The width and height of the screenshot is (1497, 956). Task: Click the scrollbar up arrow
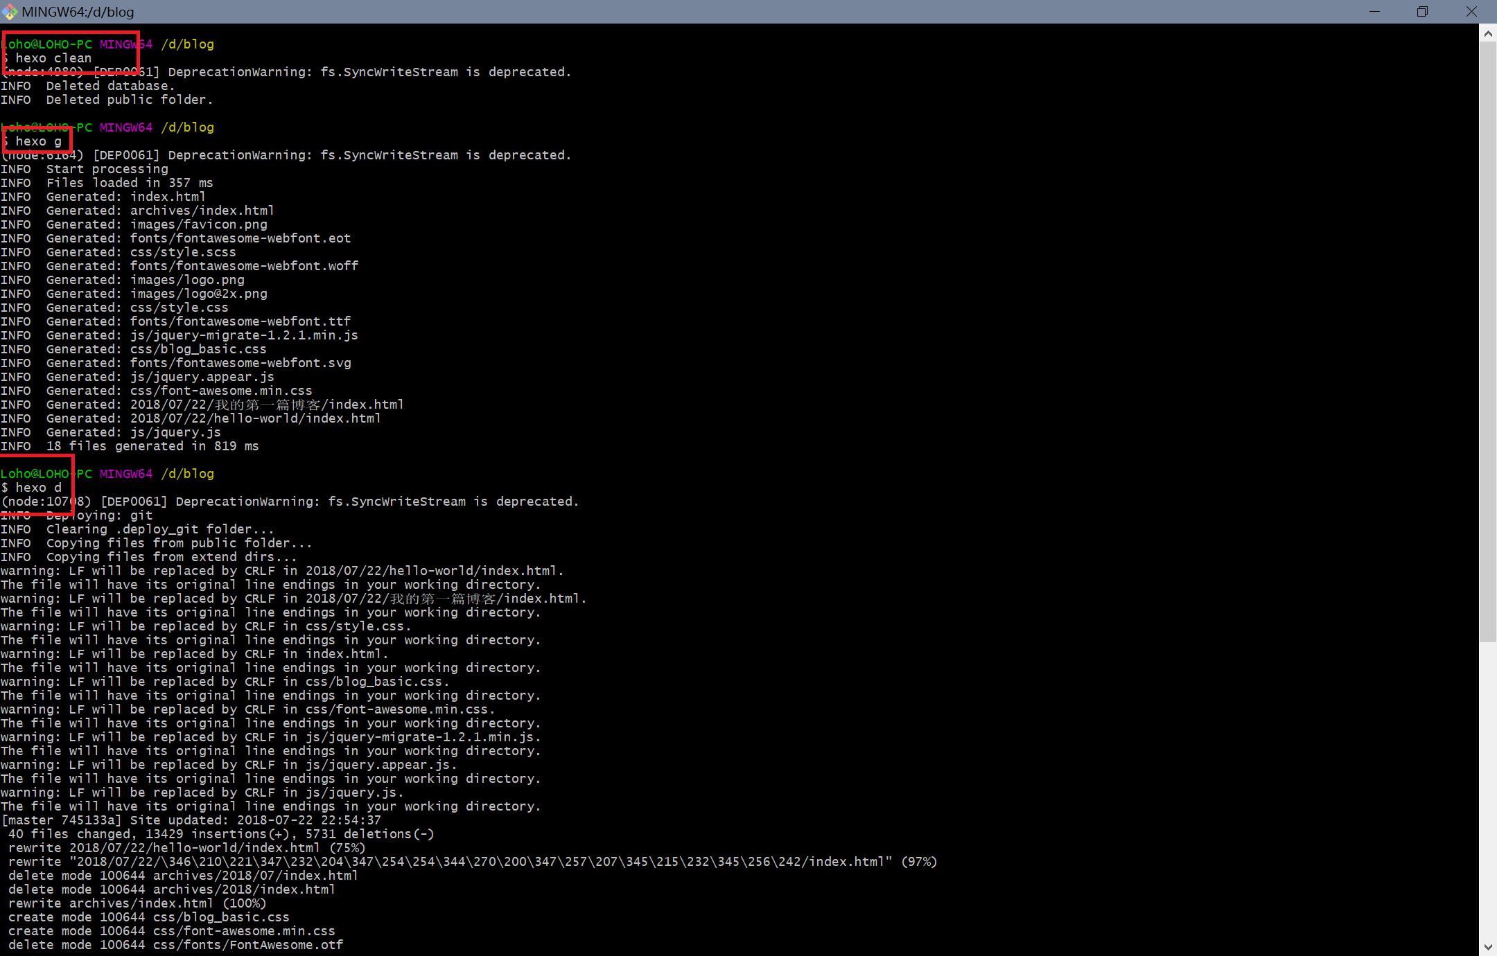point(1488,33)
